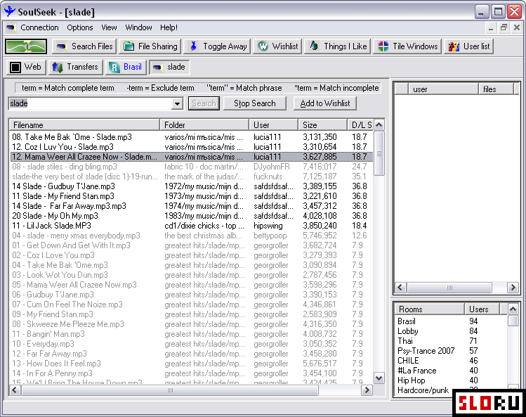Click the user panel horizontal scrollbar thumb

pyautogui.click(x=449, y=288)
